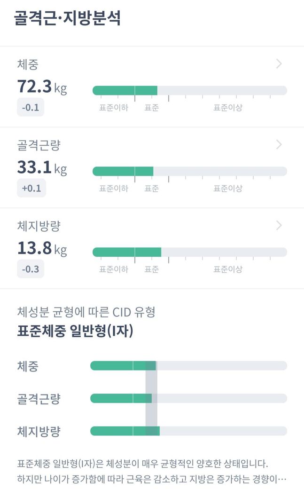Click the 체지방량 range bar in top section

tap(189, 252)
